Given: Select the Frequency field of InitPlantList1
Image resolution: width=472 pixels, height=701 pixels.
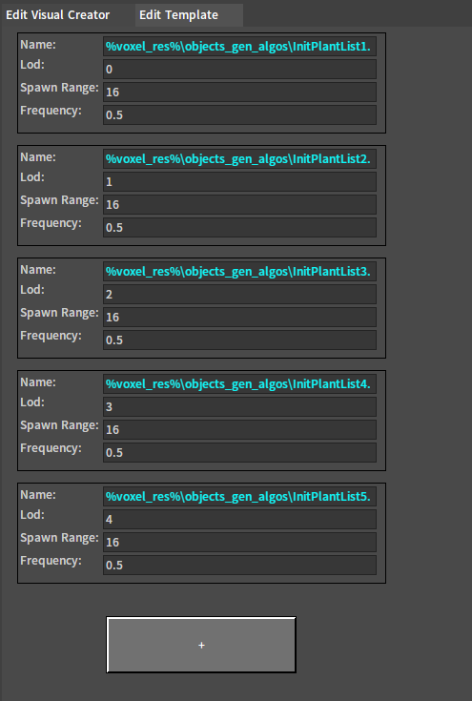Looking at the screenshot, I should pyautogui.click(x=239, y=114).
